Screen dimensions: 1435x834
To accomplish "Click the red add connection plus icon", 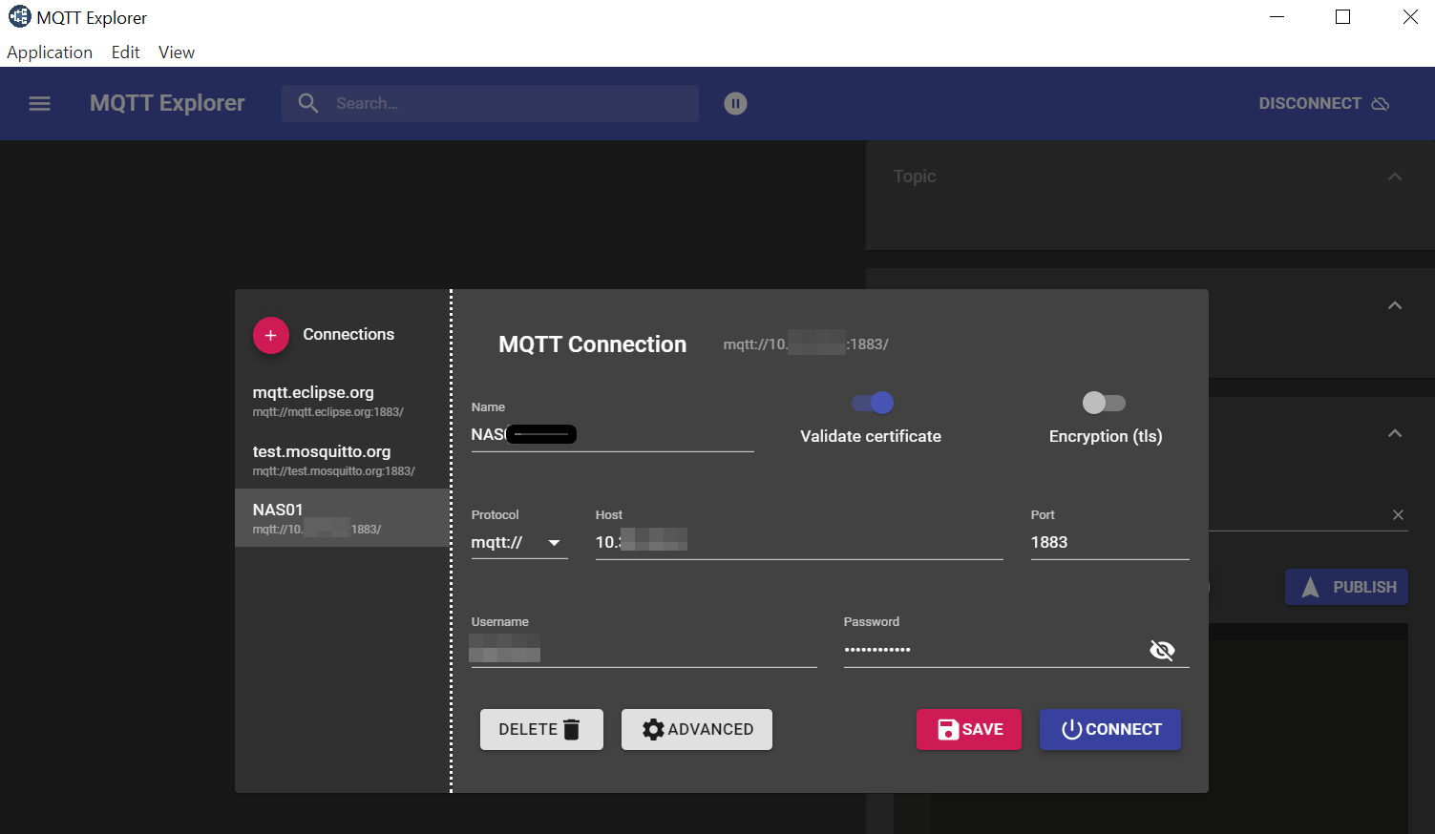I will coord(271,335).
